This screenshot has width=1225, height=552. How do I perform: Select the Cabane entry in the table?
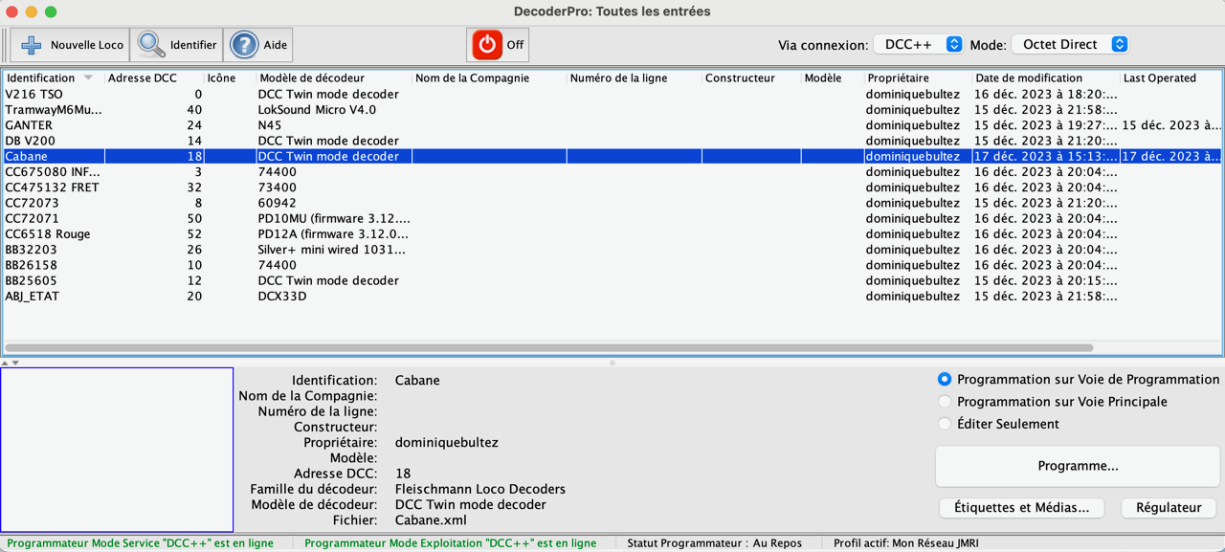612,156
